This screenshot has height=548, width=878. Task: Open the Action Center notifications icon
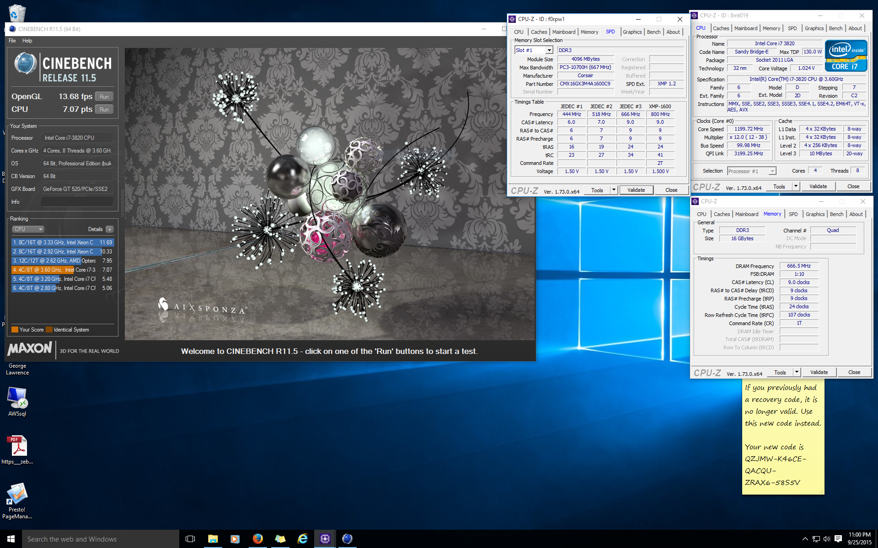(x=838, y=539)
